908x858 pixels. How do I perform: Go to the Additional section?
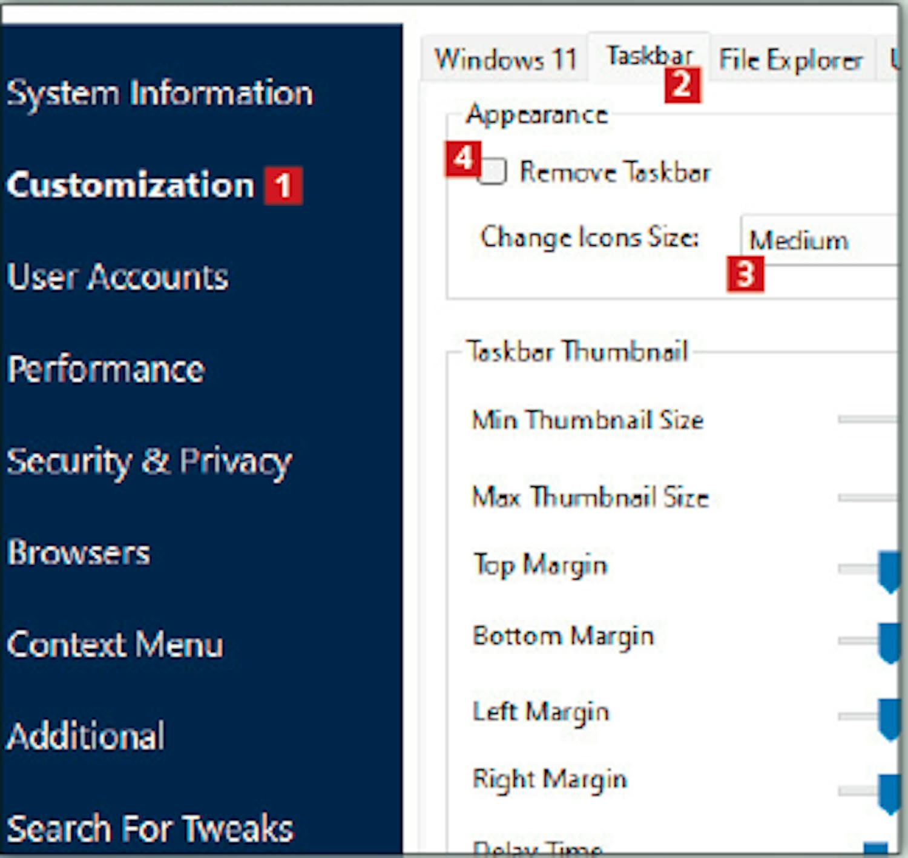[85, 736]
